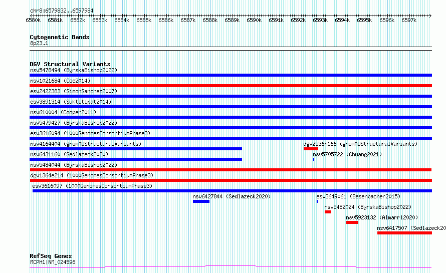Click the chr8:6579832..6597984 coordinates text
The height and width of the screenshot is (273, 446).
pyautogui.click(x=62, y=11)
